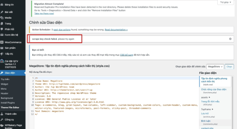This screenshot has height=129, width=237.
Task: Open Header submenu item
Action: coord(4,94)
